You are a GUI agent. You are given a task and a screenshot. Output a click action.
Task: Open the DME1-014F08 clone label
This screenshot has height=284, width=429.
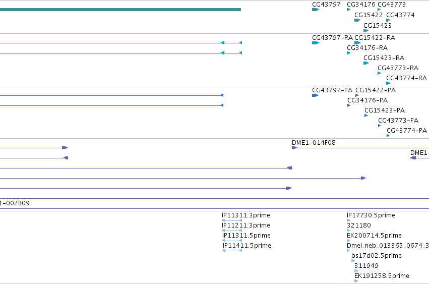tap(314, 143)
